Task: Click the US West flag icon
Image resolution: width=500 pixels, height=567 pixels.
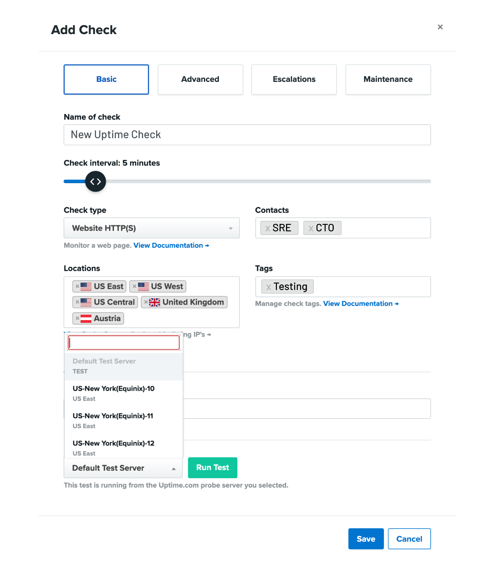Action: click(x=143, y=286)
